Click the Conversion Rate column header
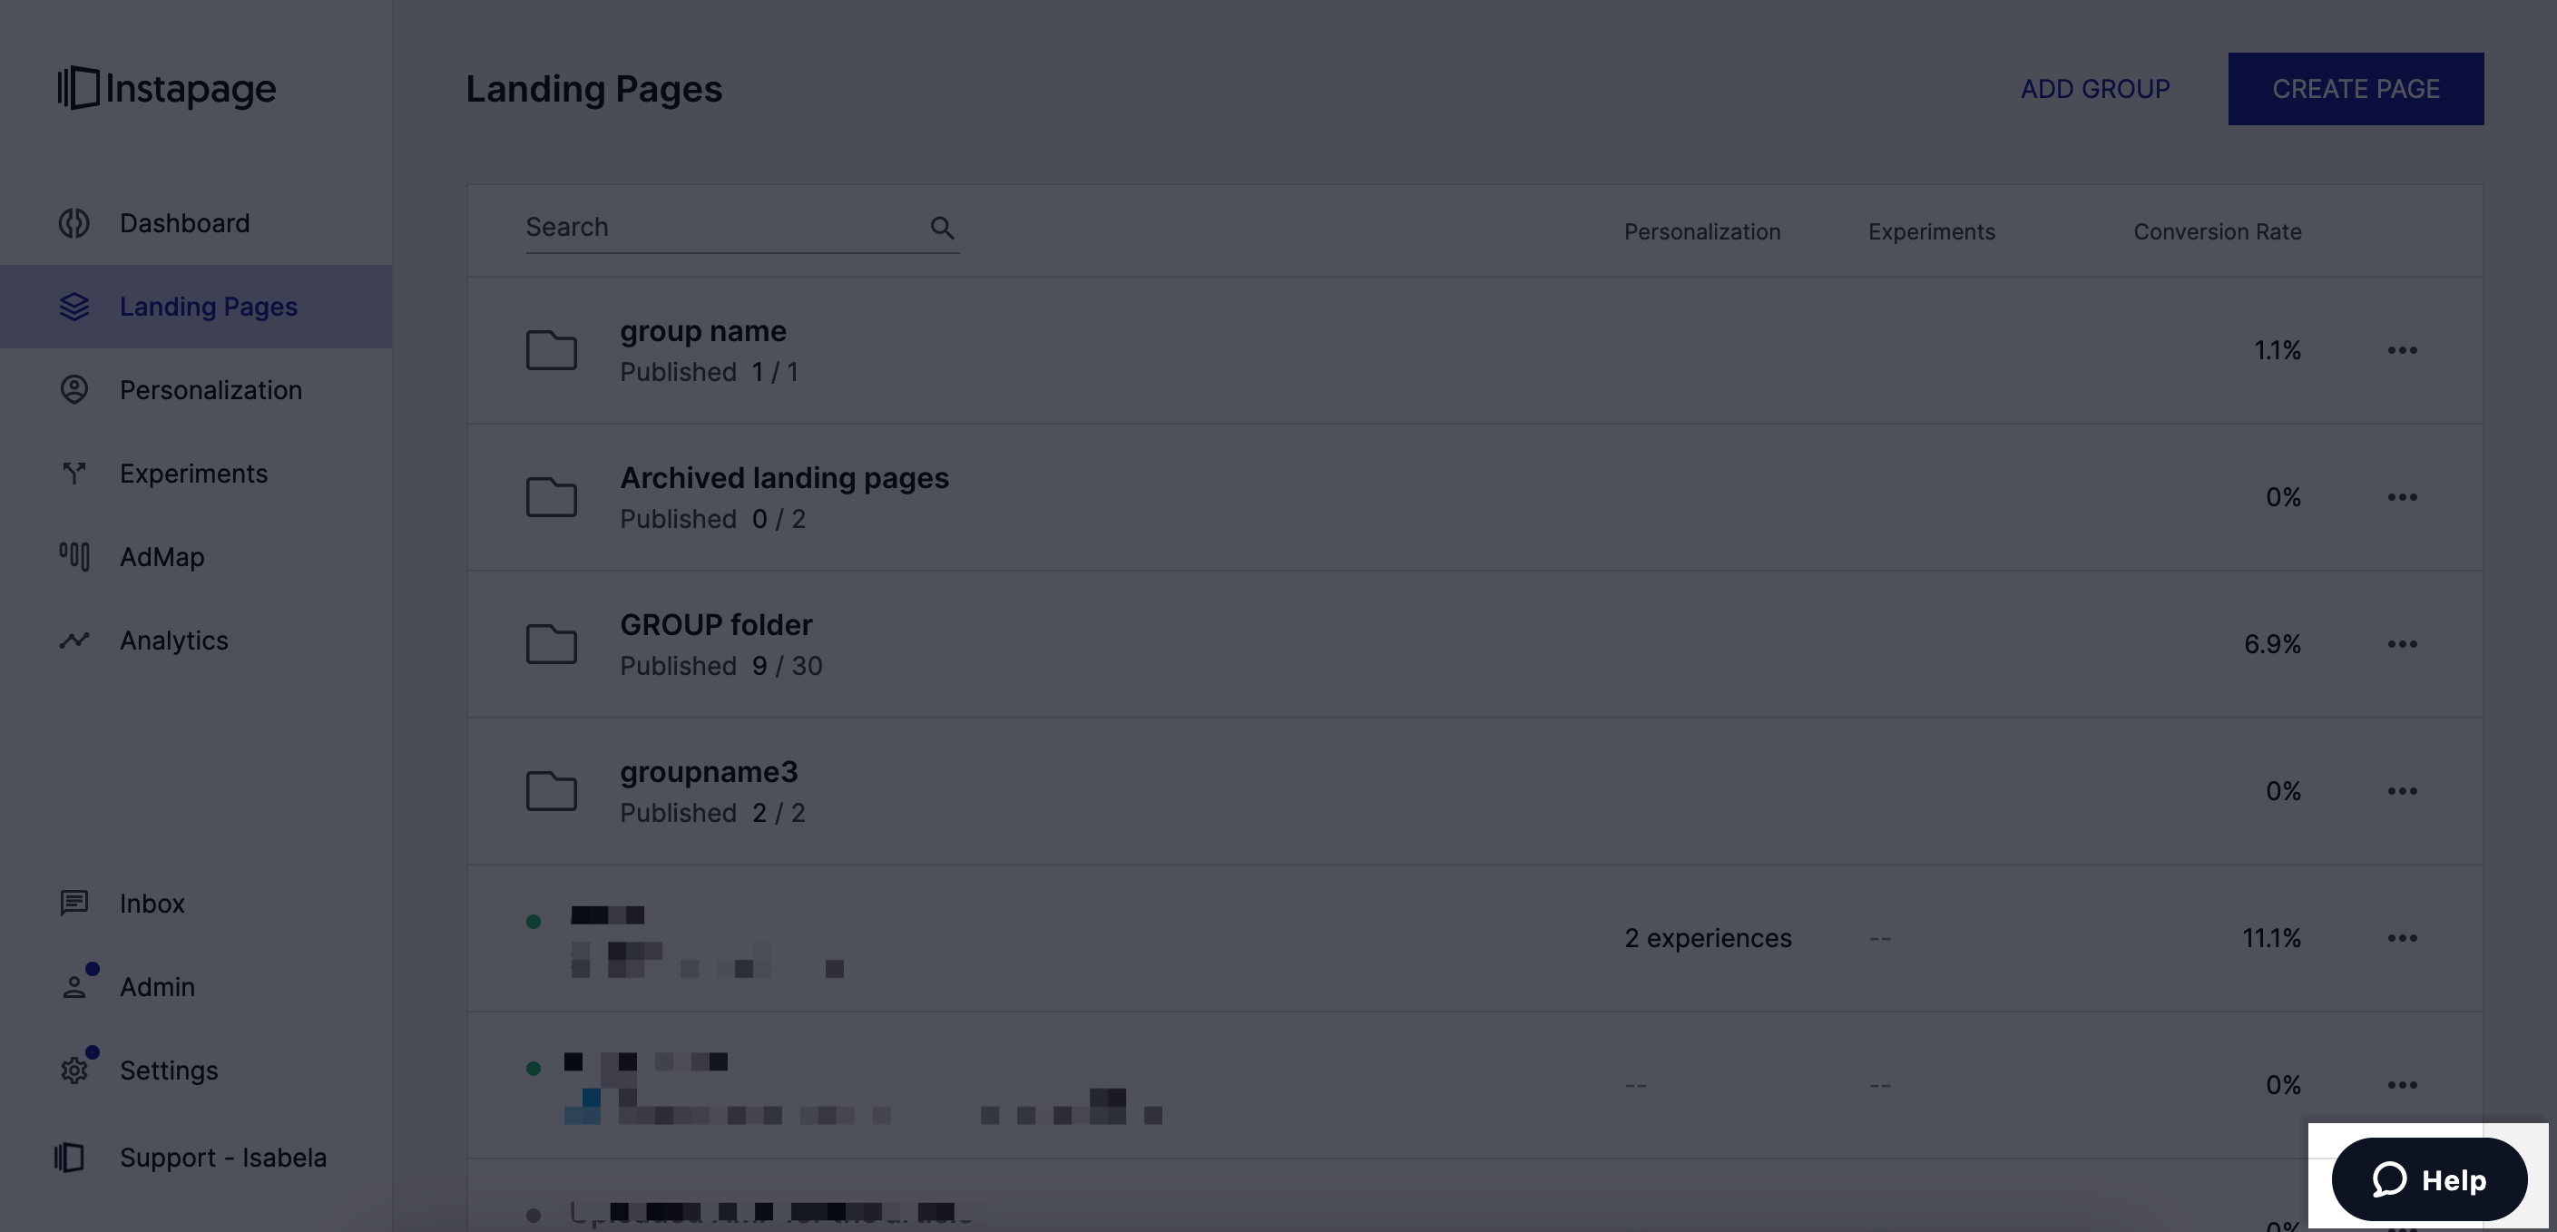Viewport: 2557px width, 1232px height. point(2217,231)
